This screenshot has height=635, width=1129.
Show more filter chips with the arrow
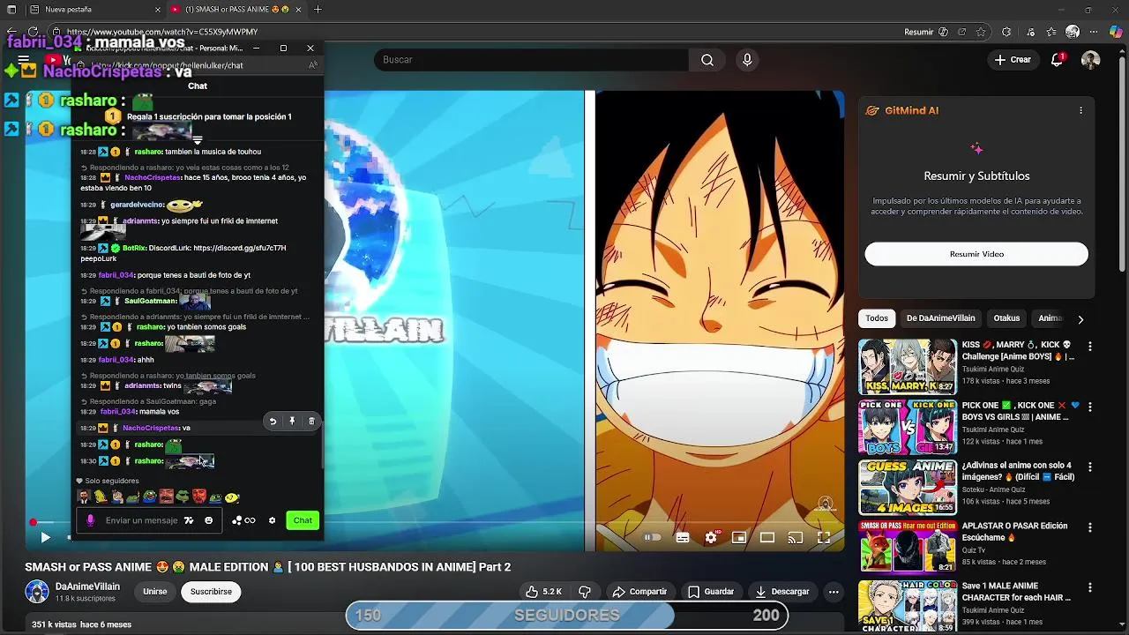pyautogui.click(x=1080, y=319)
